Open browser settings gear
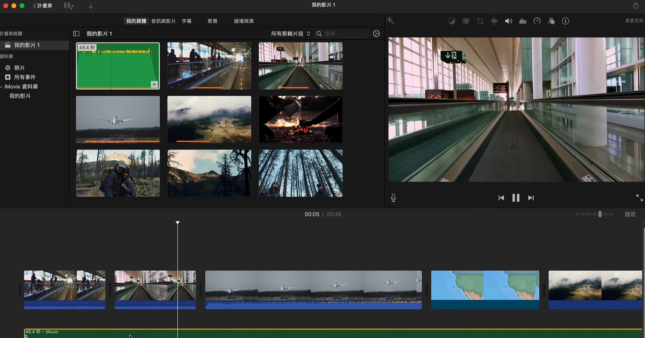Viewport: 645px width, 338px height. click(376, 34)
